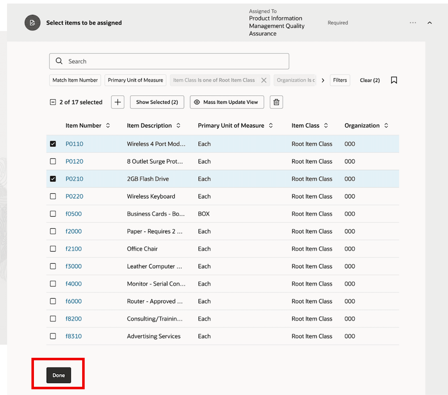Click the magnifier search icon
The image size is (448, 395).
(x=59, y=61)
